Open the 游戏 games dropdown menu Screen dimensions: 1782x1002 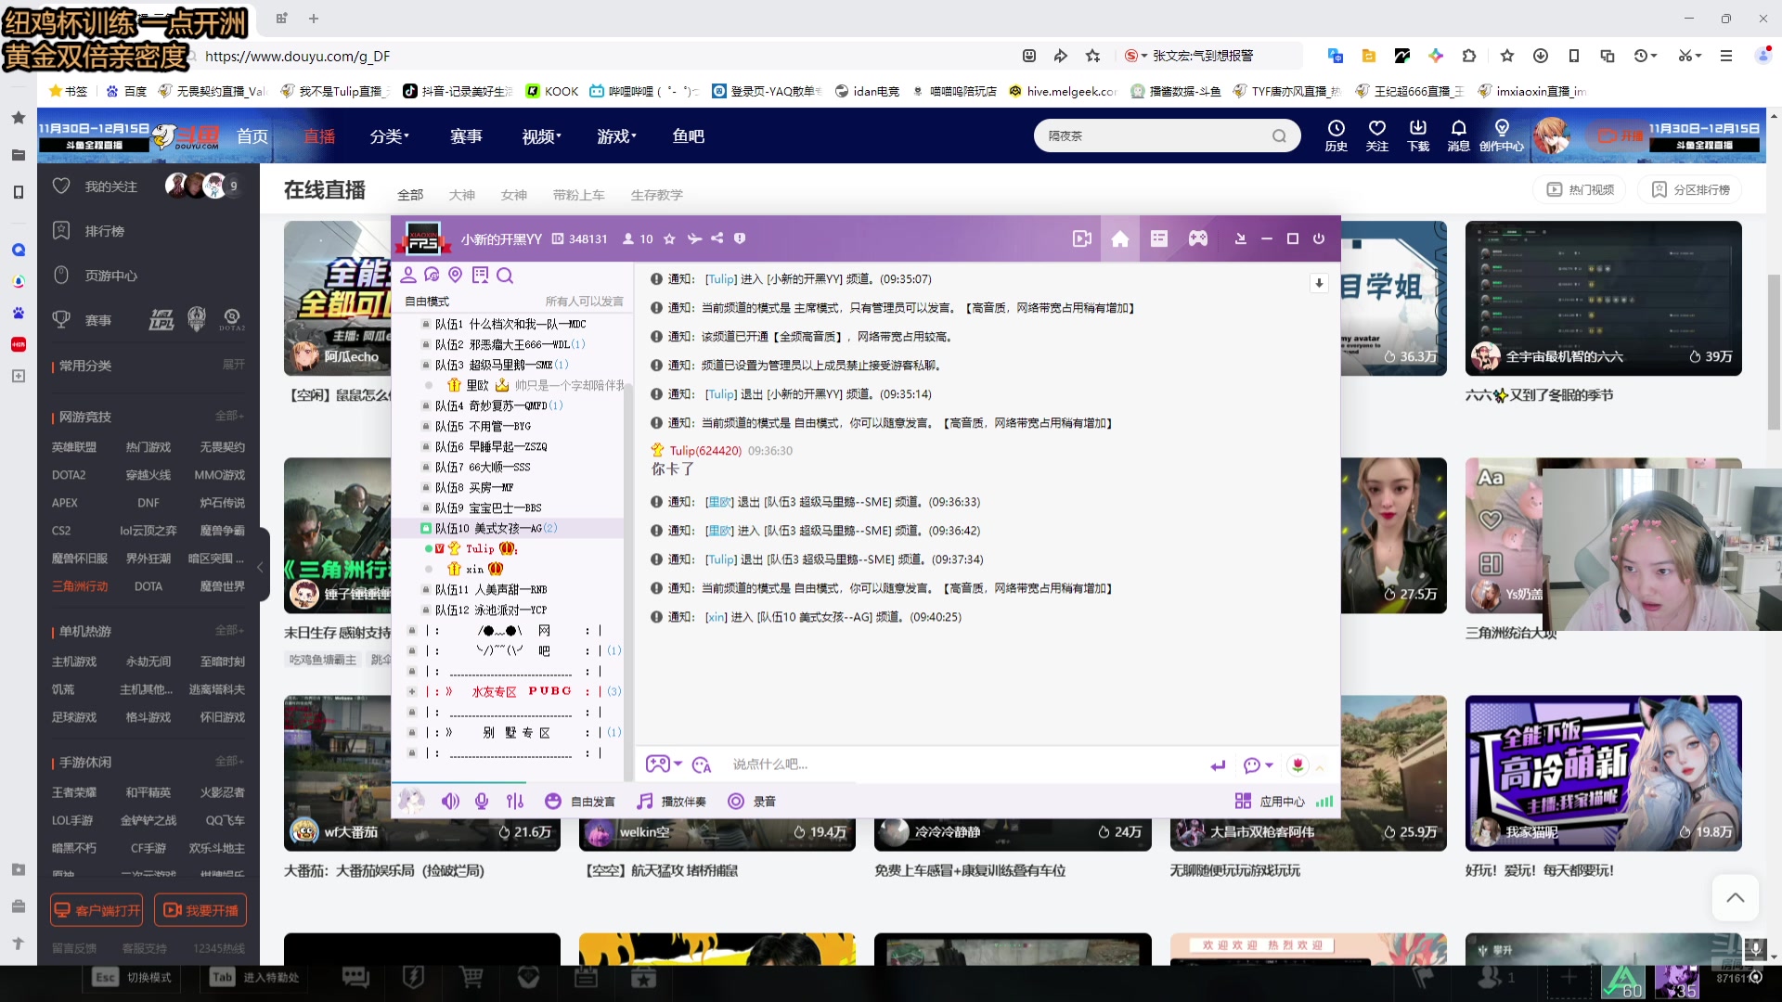[614, 135]
